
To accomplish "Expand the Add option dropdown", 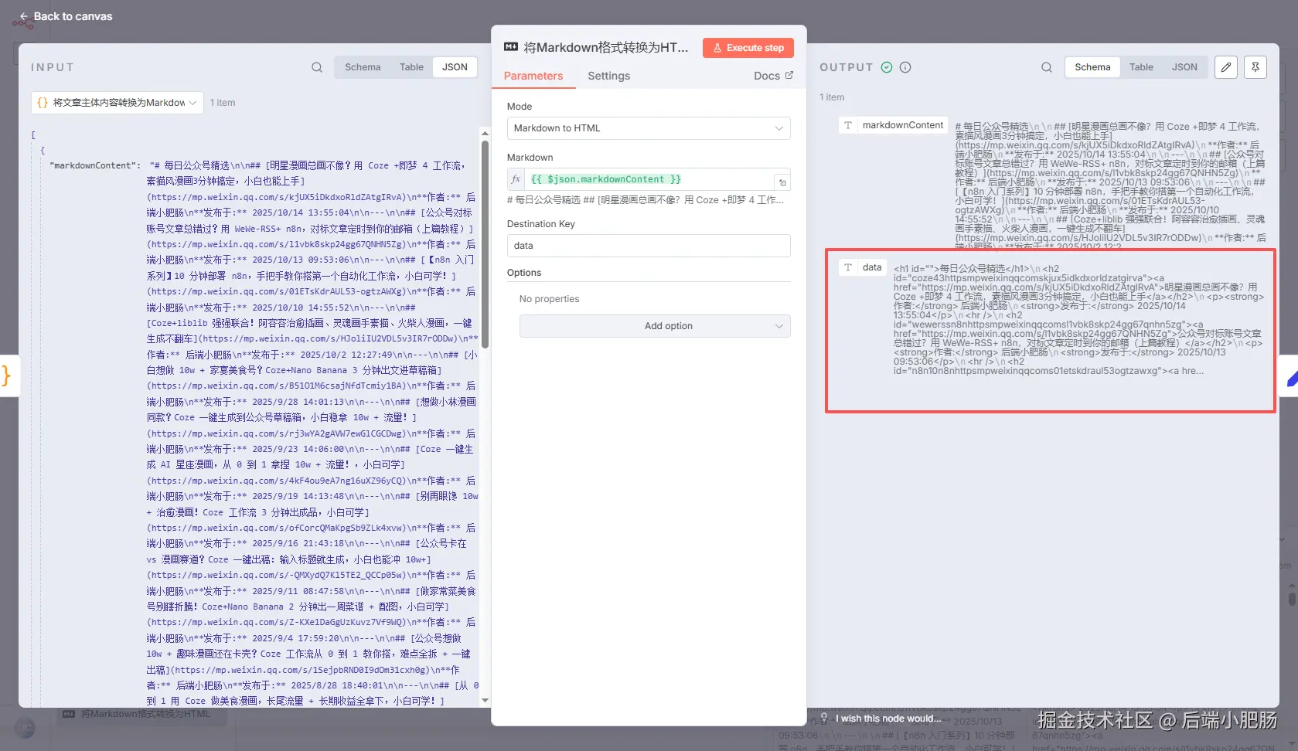I will [x=655, y=326].
